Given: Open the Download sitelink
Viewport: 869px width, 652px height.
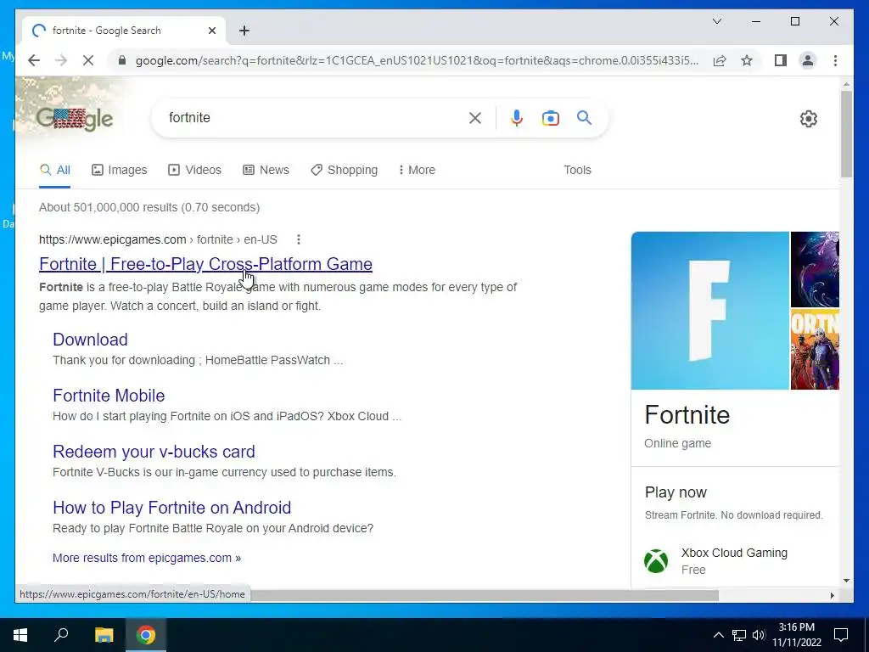Looking at the screenshot, I should 90,340.
